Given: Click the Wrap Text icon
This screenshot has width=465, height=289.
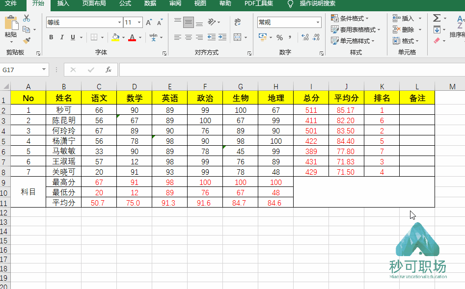Looking at the screenshot, I should click(238, 22).
